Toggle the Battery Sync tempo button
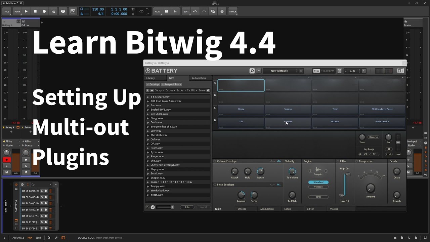The height and width of the screenshot is (242, 430). pyautogui.click(x=316, y=71)
